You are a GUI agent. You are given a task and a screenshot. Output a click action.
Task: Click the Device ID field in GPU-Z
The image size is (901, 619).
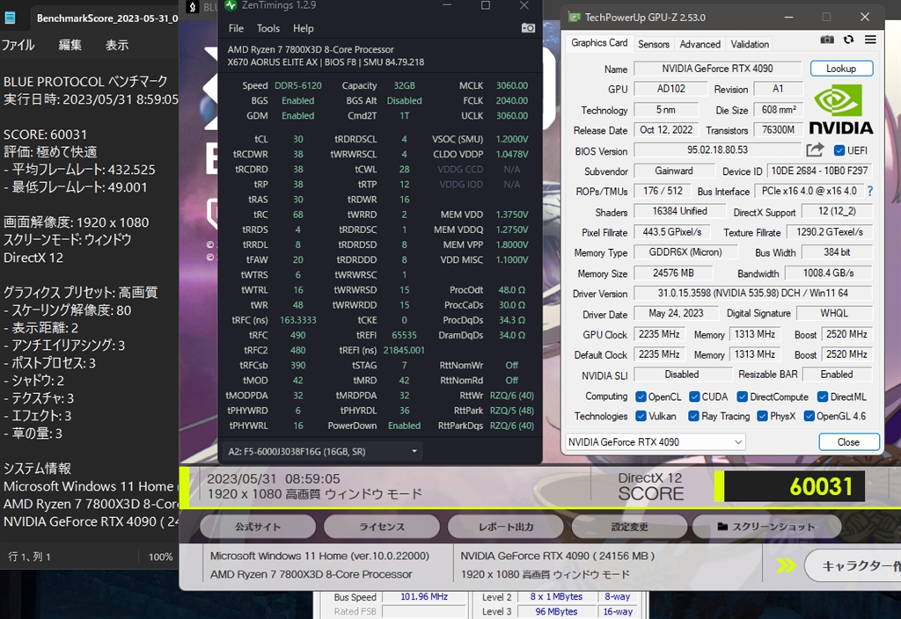819,171
